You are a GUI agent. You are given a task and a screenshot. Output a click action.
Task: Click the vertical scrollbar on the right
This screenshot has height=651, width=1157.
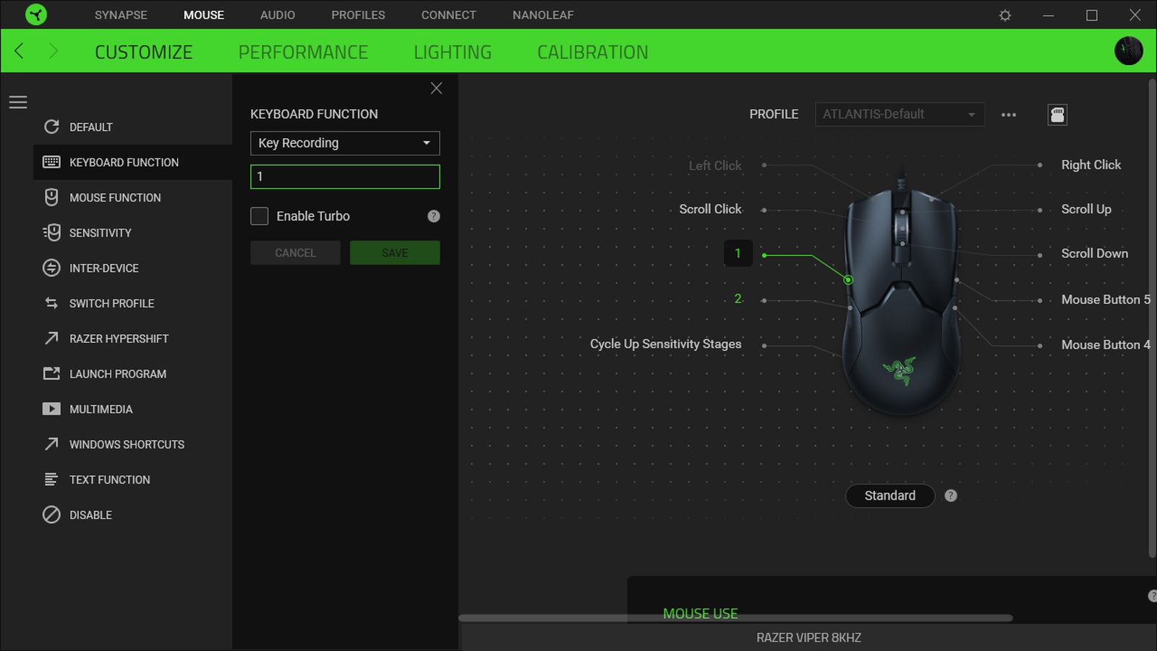pyautogui.click(x=1151, y=318)
